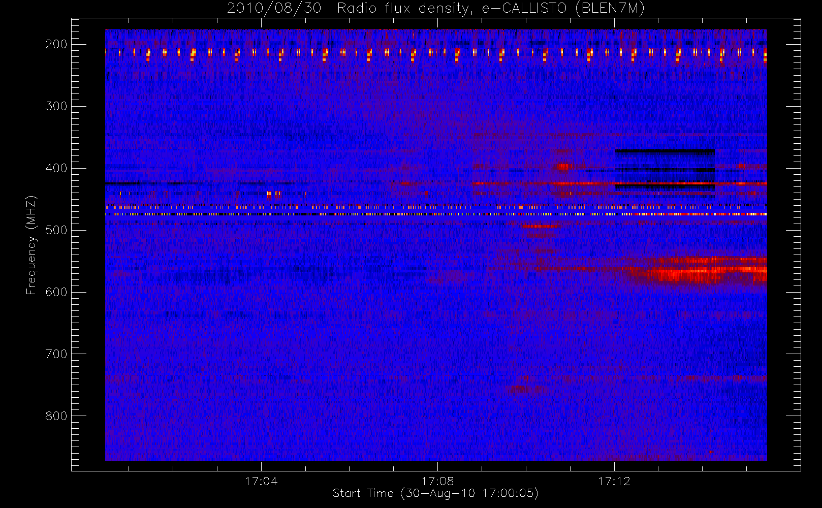The height and width of the screenshot is (508, 822).
Task: Click the '600' frequency tick label
Action: tap(56, 292)
